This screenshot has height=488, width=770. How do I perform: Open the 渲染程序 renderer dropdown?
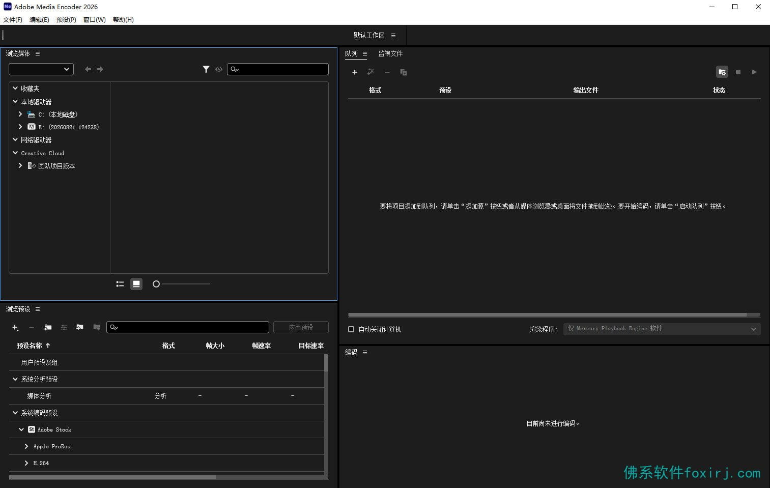(662, 329)
